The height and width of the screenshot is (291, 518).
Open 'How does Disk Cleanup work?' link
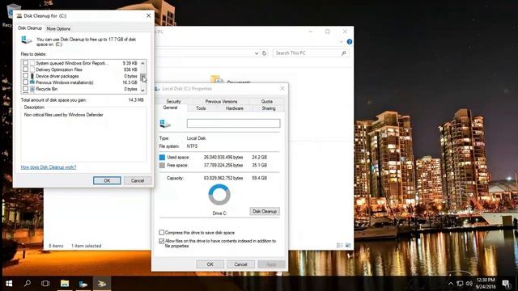pos(49,167)
